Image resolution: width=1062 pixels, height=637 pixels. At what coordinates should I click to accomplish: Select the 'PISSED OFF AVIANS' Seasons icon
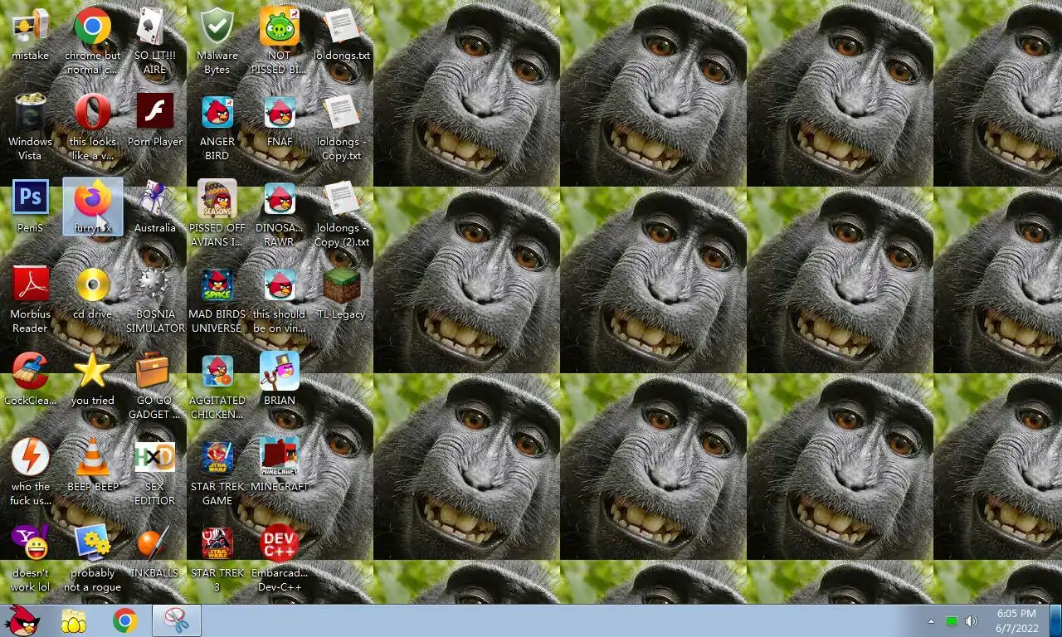click(217, 214)
